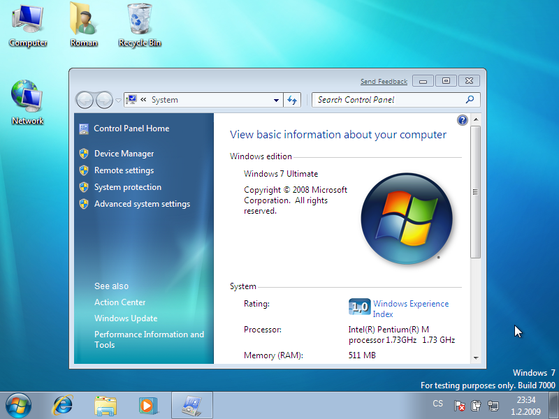The width and height of the screenshot is (559, 419).
Task: Launch Internet Explorer from taskbar
Action: click(63, 406)
